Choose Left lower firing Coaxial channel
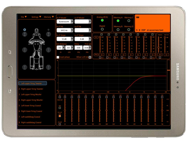Viewport: 188px width, 142px height. (x=32, y=106)
